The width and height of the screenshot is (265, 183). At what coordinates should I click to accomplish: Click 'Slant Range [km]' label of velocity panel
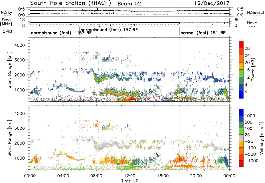pos(9,138)
